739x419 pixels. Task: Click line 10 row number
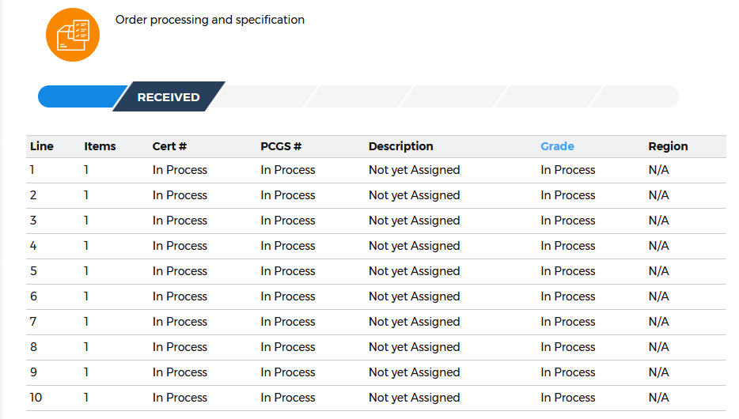coord(36,398)
